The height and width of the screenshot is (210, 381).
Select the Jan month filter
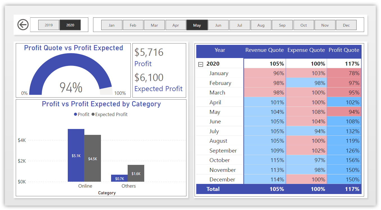click(x=112, y=25)
